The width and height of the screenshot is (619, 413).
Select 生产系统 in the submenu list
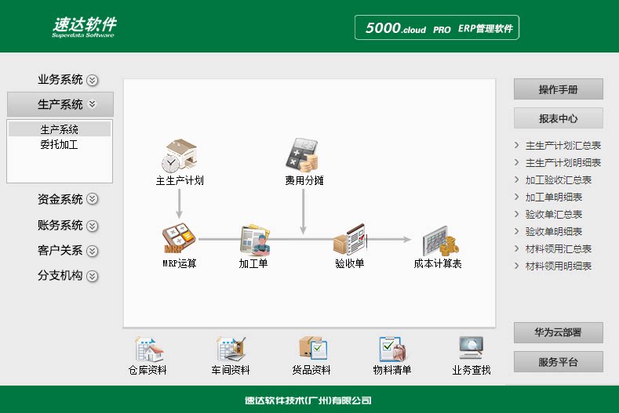coord(60,129)
